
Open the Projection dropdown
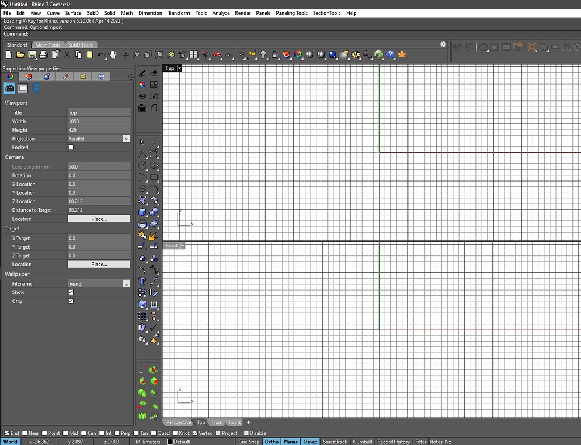pos(126,138)
